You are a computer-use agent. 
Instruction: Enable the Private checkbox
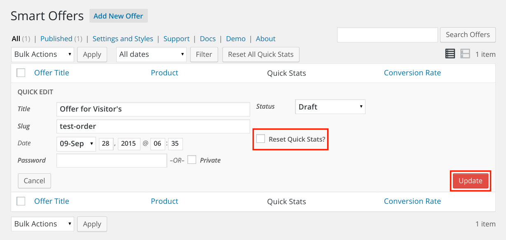point(192,160)
